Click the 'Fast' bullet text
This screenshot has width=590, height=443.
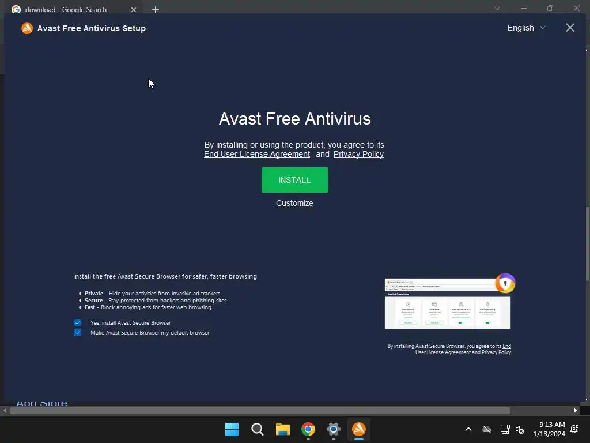coord(148,307)
